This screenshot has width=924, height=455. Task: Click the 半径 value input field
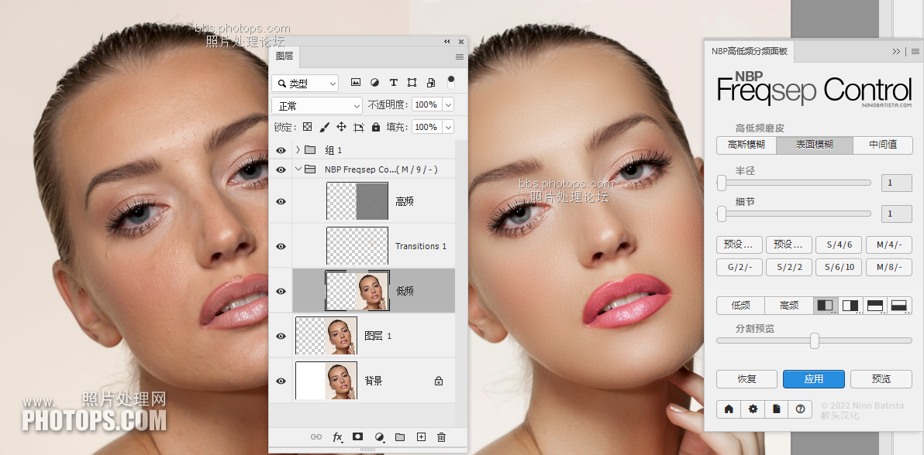(x=896, y=183)
